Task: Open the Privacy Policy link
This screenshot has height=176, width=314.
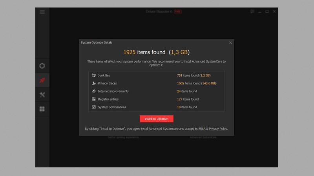Action: point(218,129)
